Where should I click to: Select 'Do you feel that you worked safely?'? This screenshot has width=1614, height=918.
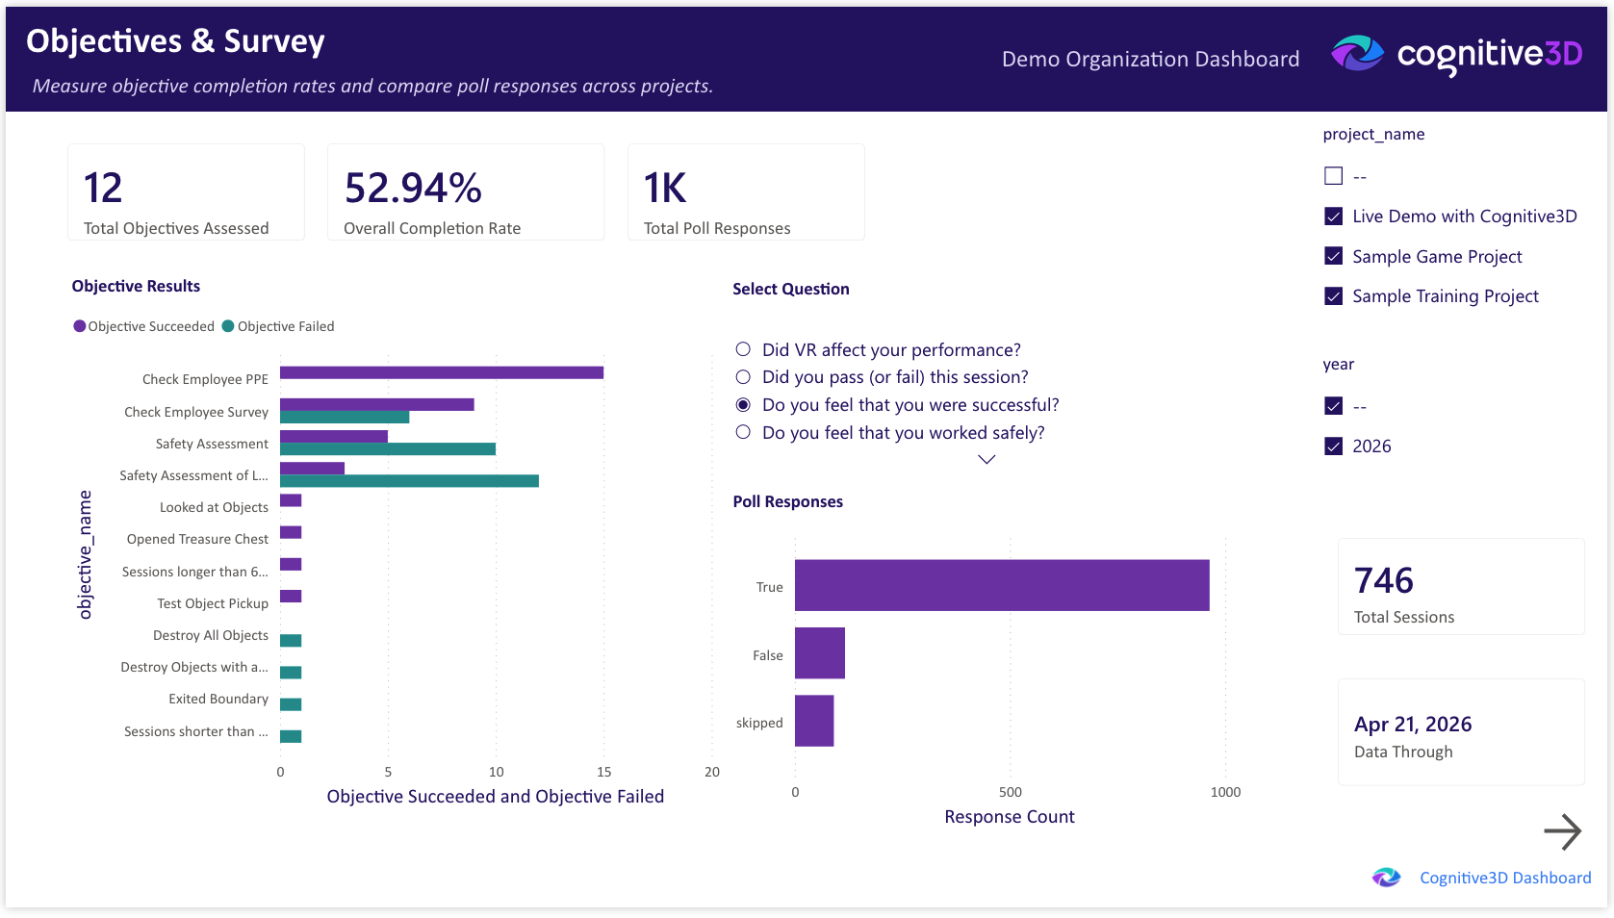pyautogui.click(x=742, y=432)
